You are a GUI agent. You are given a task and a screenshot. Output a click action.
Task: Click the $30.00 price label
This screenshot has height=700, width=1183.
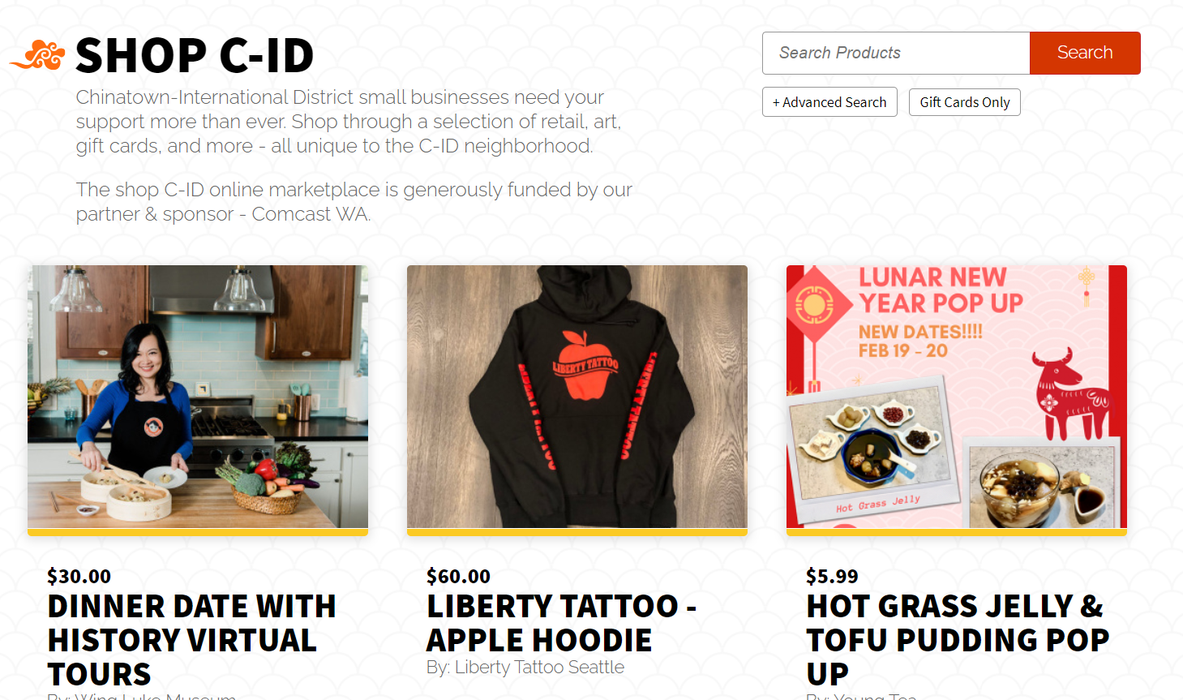tap(79, 577)
